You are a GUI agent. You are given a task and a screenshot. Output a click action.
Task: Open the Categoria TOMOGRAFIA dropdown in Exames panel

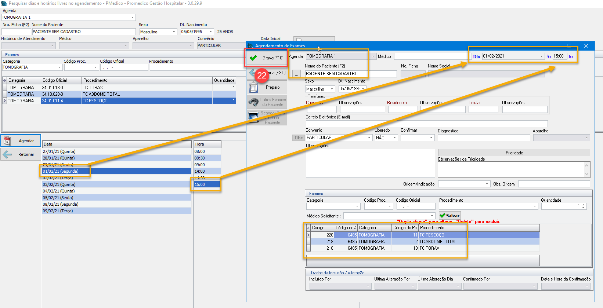[x=59, y=67]
